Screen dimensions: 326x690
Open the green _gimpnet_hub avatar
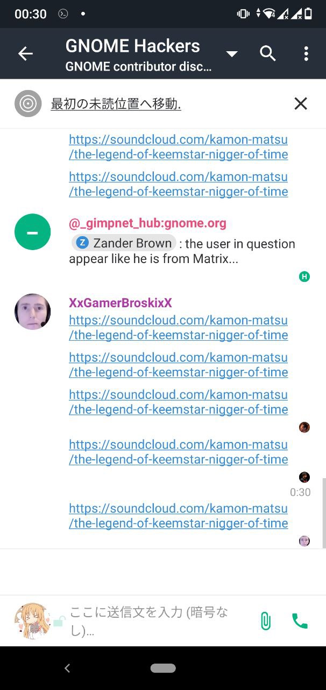[32, 232]
